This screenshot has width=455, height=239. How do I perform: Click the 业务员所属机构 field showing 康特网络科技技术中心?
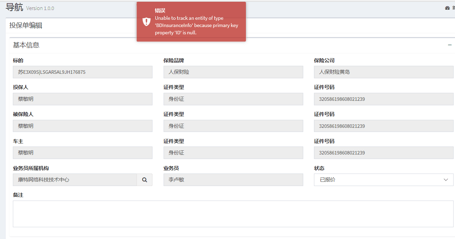click(x=75, y=180)
